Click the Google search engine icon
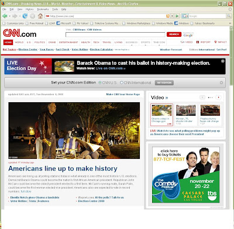 pyautogui.click(x=184, y=16)
